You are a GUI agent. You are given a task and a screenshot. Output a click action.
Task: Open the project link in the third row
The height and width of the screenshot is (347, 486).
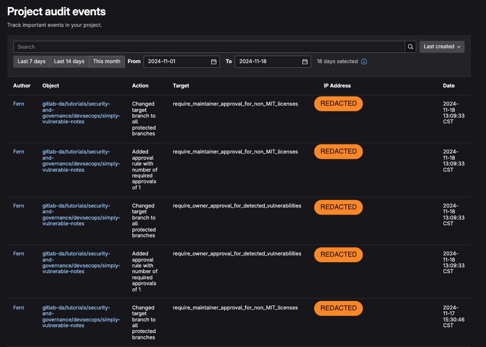pyautogui.click(x=81, y=214)
